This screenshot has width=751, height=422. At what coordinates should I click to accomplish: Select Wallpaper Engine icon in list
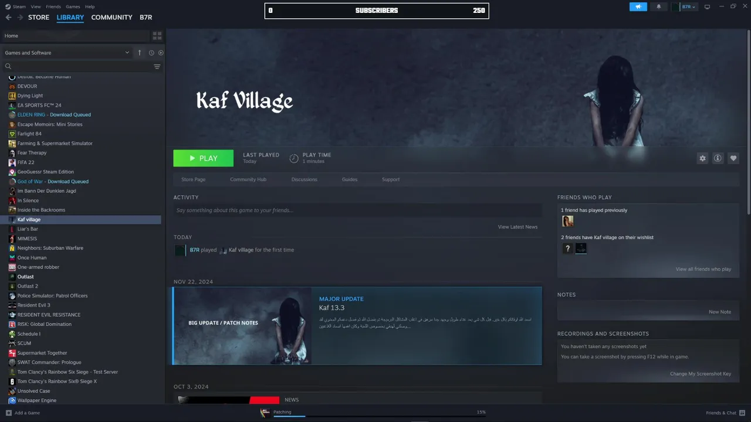tap(12, 400)
